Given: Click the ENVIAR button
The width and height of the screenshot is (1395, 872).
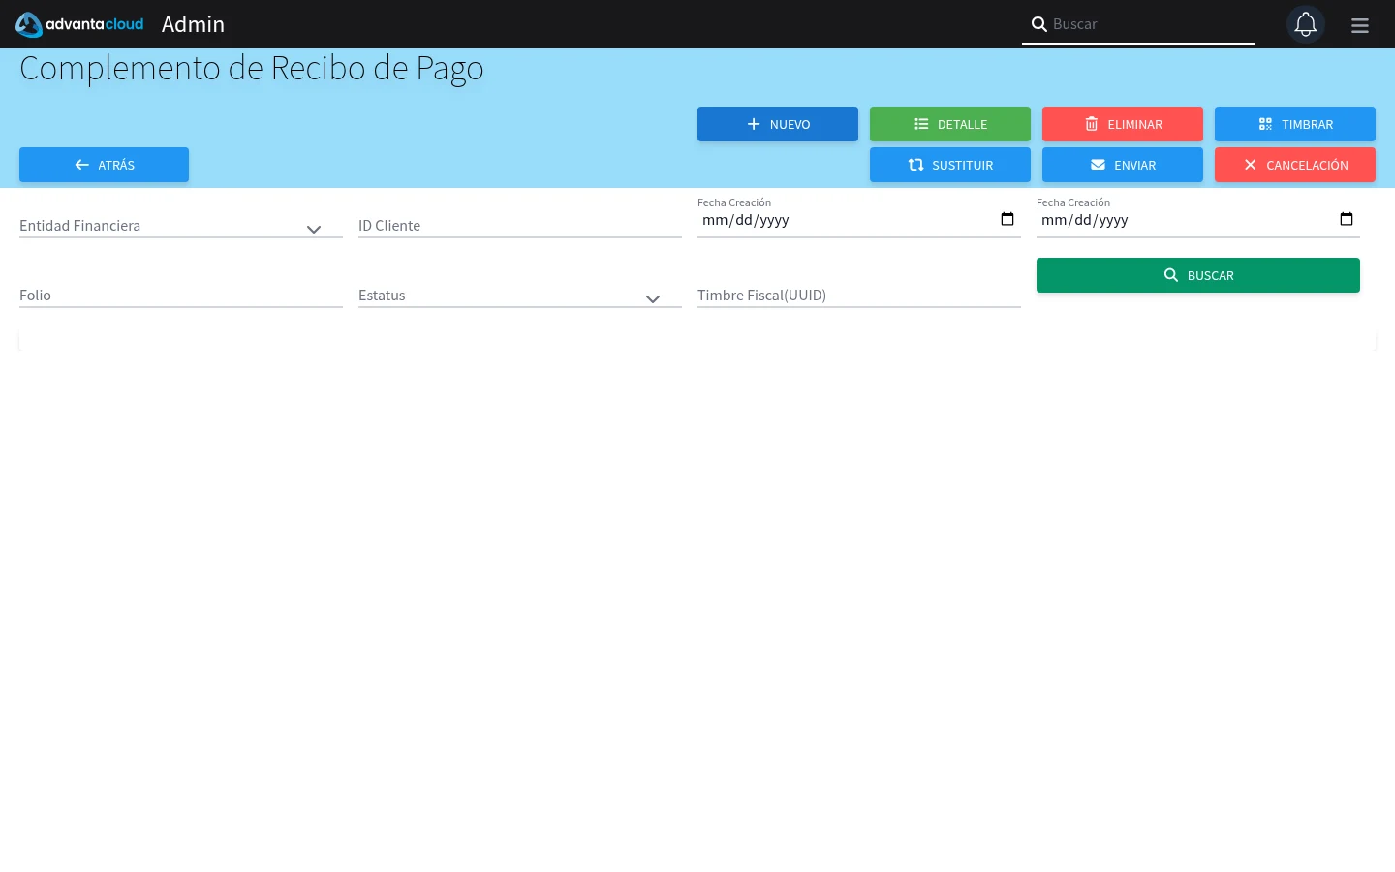Looking at the screenshot, I should (1122, 165).
